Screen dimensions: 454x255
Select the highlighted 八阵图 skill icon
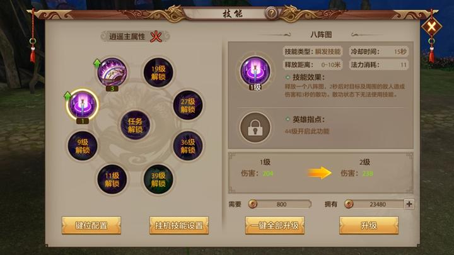tap(83, 105)
